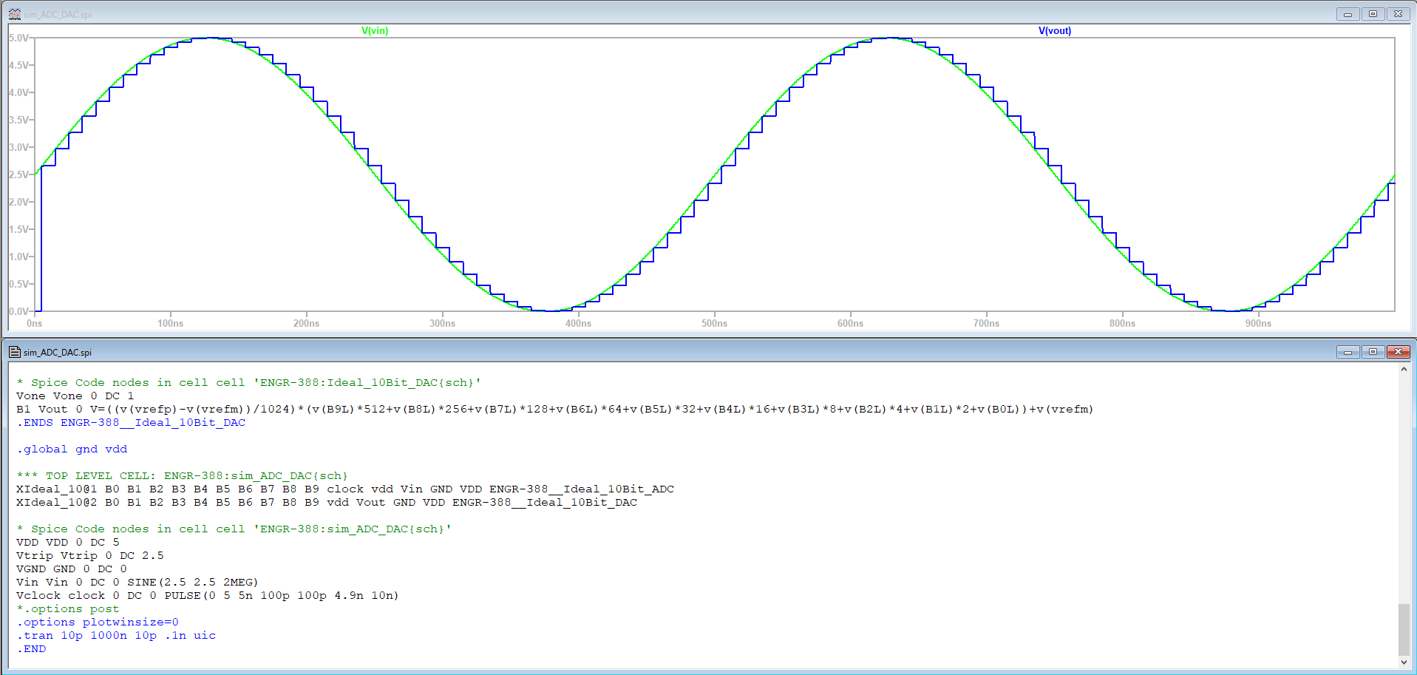Click the '.options plotwinsize=0' line
Image resolution: width=1417 pixels, height=675 pixels.
tap(97, 622)
